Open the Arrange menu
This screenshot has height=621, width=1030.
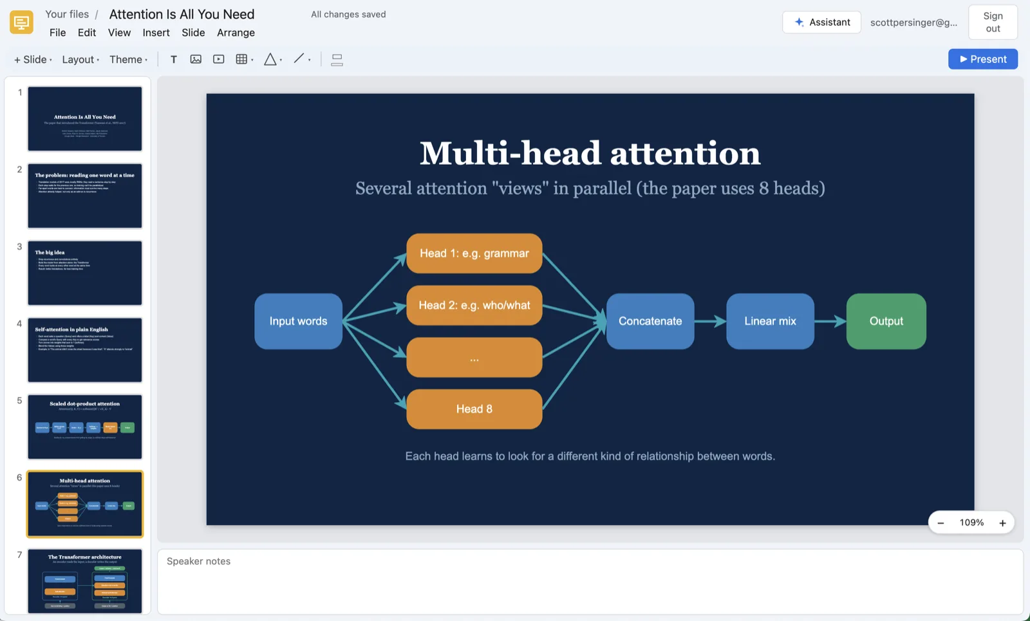coord(236,33)
